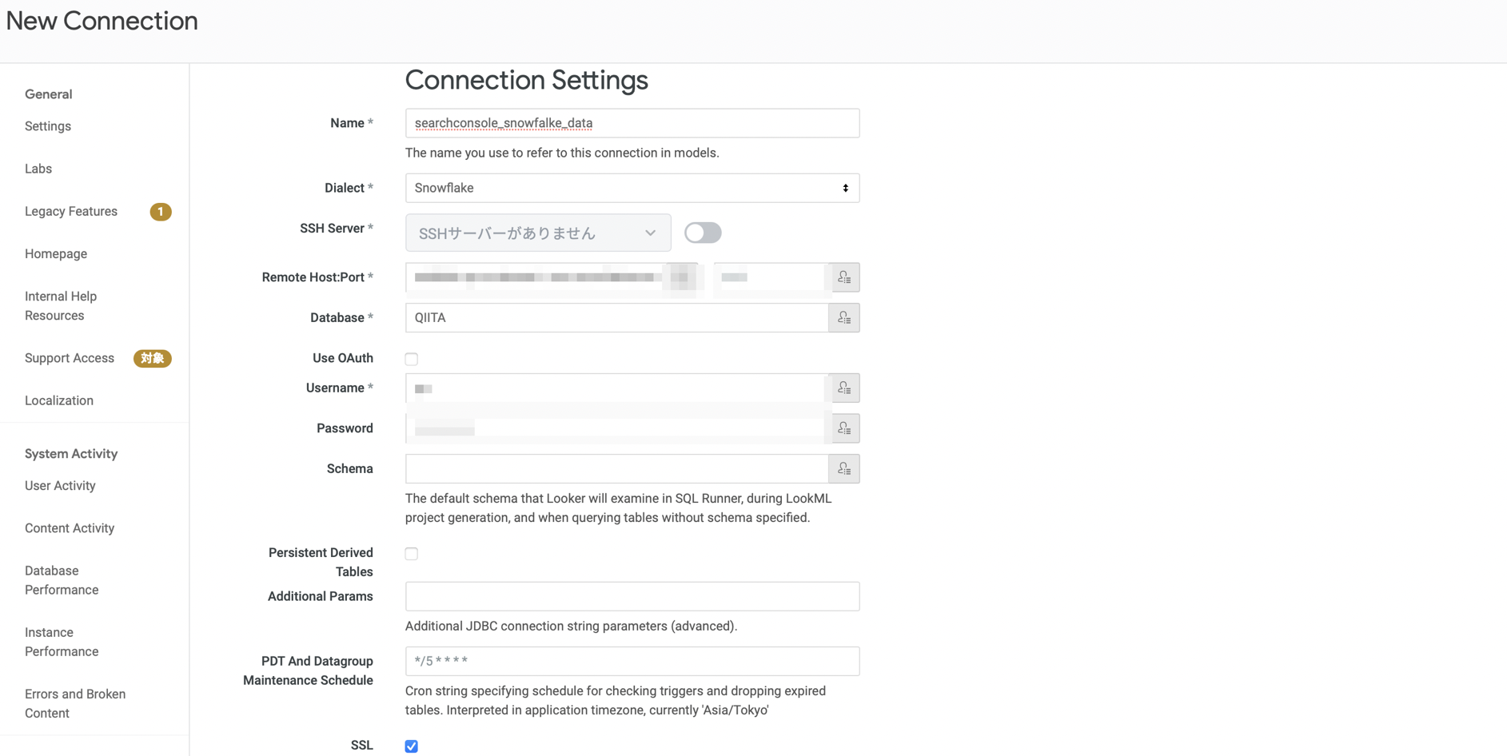Open Homepage in the sidebar
This screenshot has height=756, width=1507.
56,253
